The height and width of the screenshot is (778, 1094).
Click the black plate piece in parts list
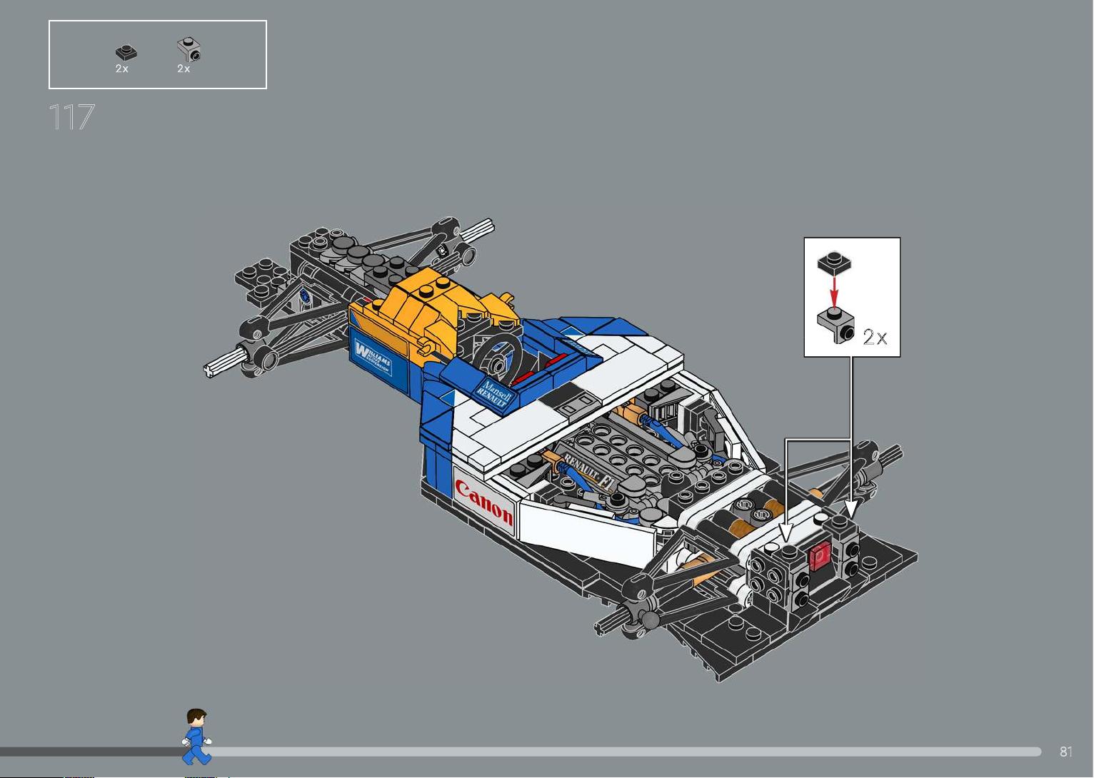126,53
